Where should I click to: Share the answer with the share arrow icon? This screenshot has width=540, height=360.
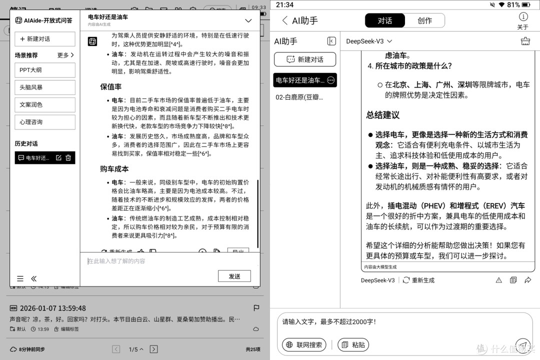click(x=527, y=280)
